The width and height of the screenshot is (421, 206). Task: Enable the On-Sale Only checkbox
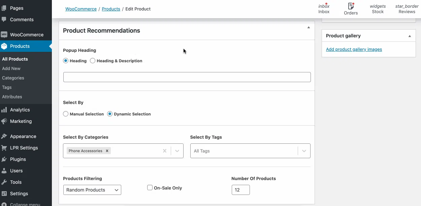(150, 187)
